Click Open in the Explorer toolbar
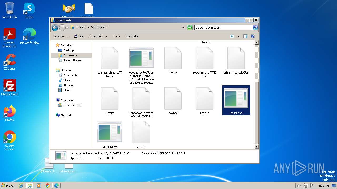The height and width of the screenshot is (189, 337). pos(80,36)
